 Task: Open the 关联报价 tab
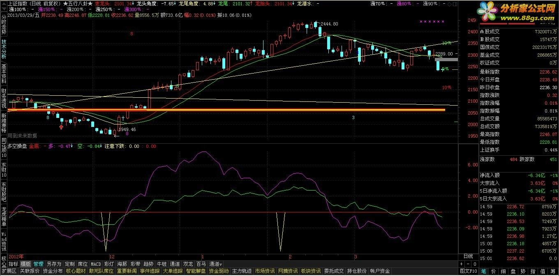tap(30, 271)
